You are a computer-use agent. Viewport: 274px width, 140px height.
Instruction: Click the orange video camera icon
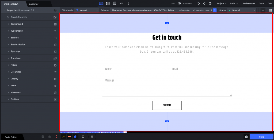click(x=69, y=137)
